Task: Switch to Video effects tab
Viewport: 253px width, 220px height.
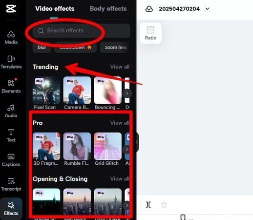Action: pos(55,9)
